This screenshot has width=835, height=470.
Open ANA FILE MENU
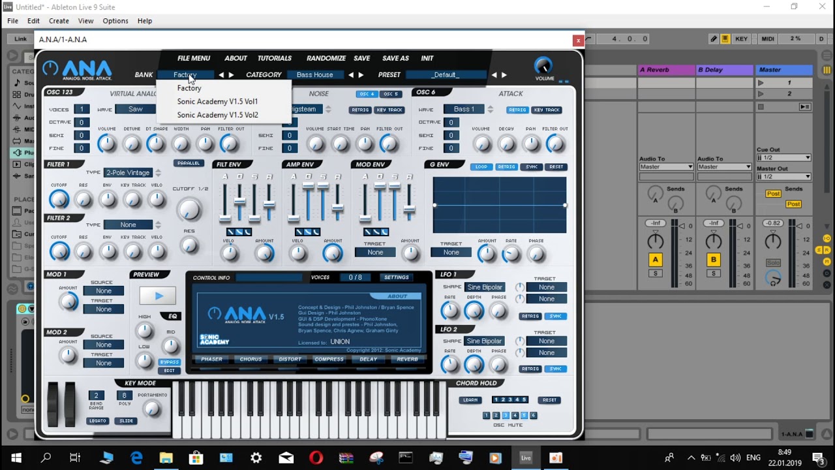click(194, 59)
